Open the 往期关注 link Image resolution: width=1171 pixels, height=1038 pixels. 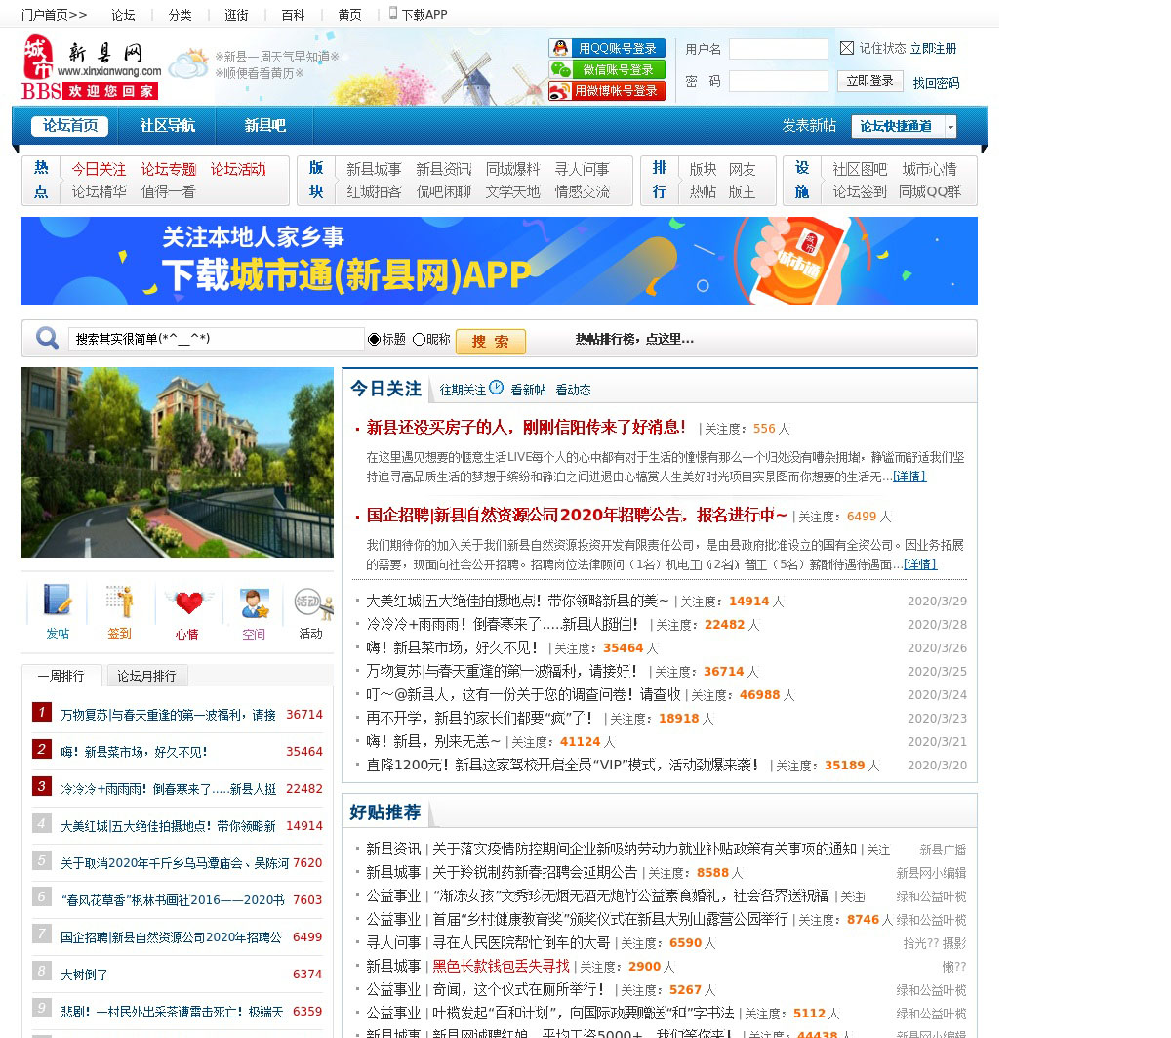point(463,390)
